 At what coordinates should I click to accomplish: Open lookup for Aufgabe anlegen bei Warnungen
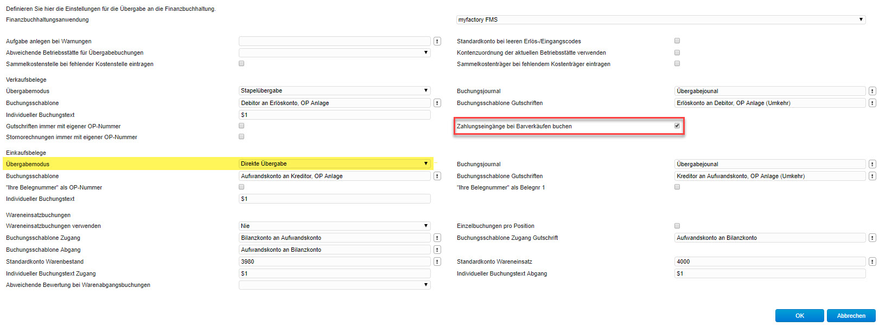click(x=437, y=41)
